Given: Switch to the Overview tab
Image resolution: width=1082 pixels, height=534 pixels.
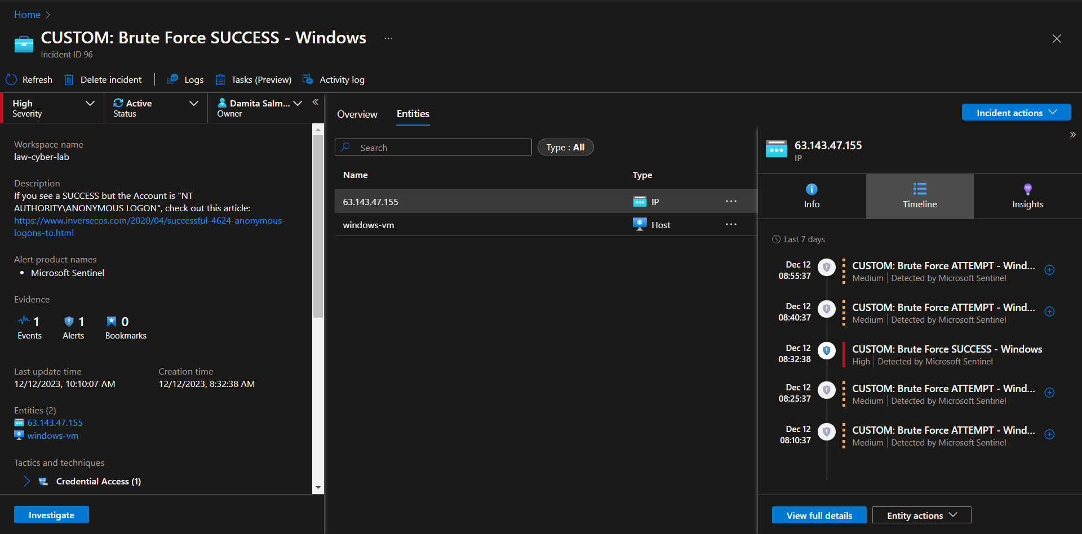Looking at the screenshot, I should (357, 114).
